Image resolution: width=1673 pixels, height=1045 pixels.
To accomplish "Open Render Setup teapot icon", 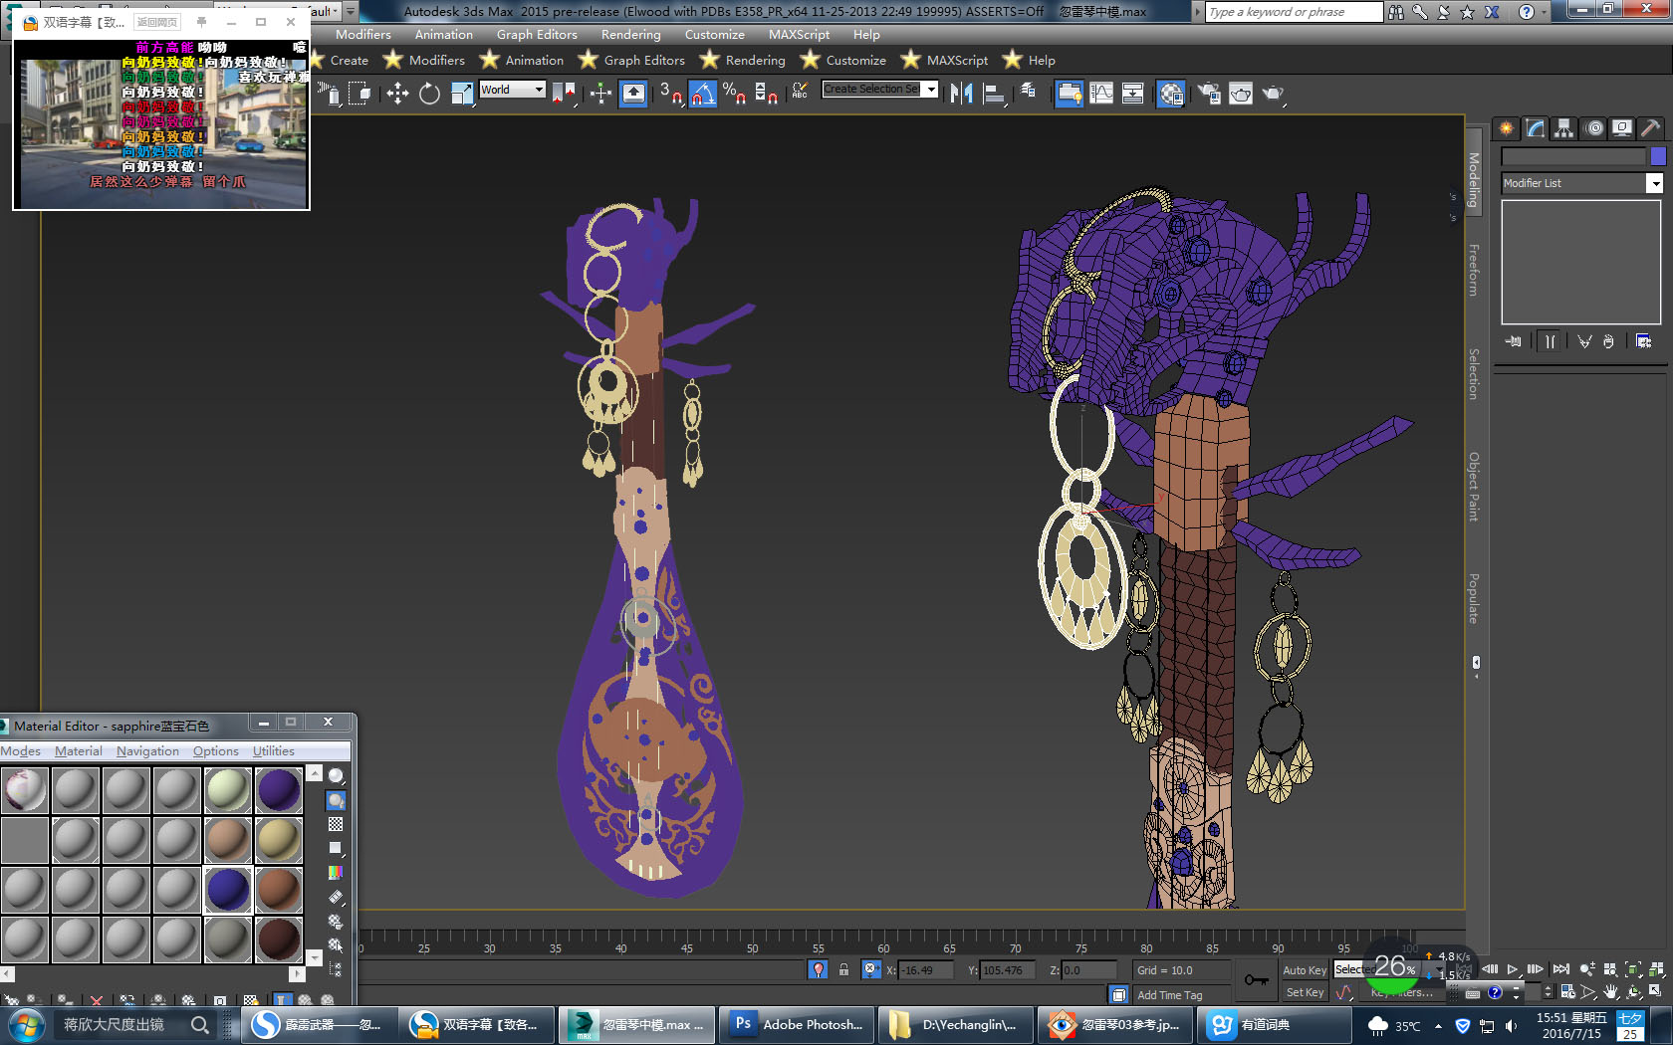I will (1209, 94).
